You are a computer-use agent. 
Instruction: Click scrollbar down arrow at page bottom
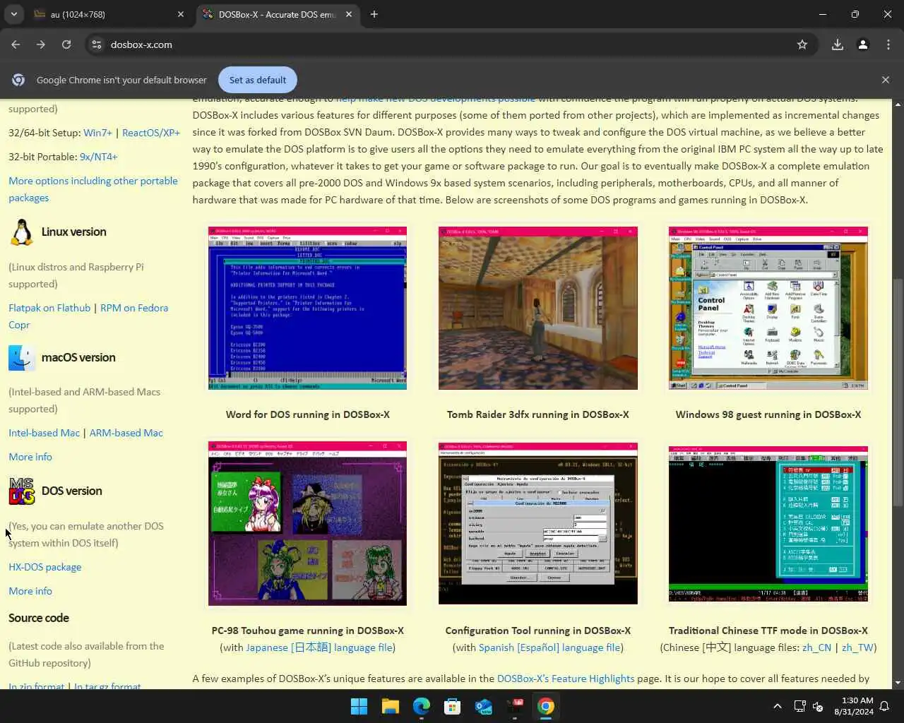pyautogui.click(x=898, y=683)
